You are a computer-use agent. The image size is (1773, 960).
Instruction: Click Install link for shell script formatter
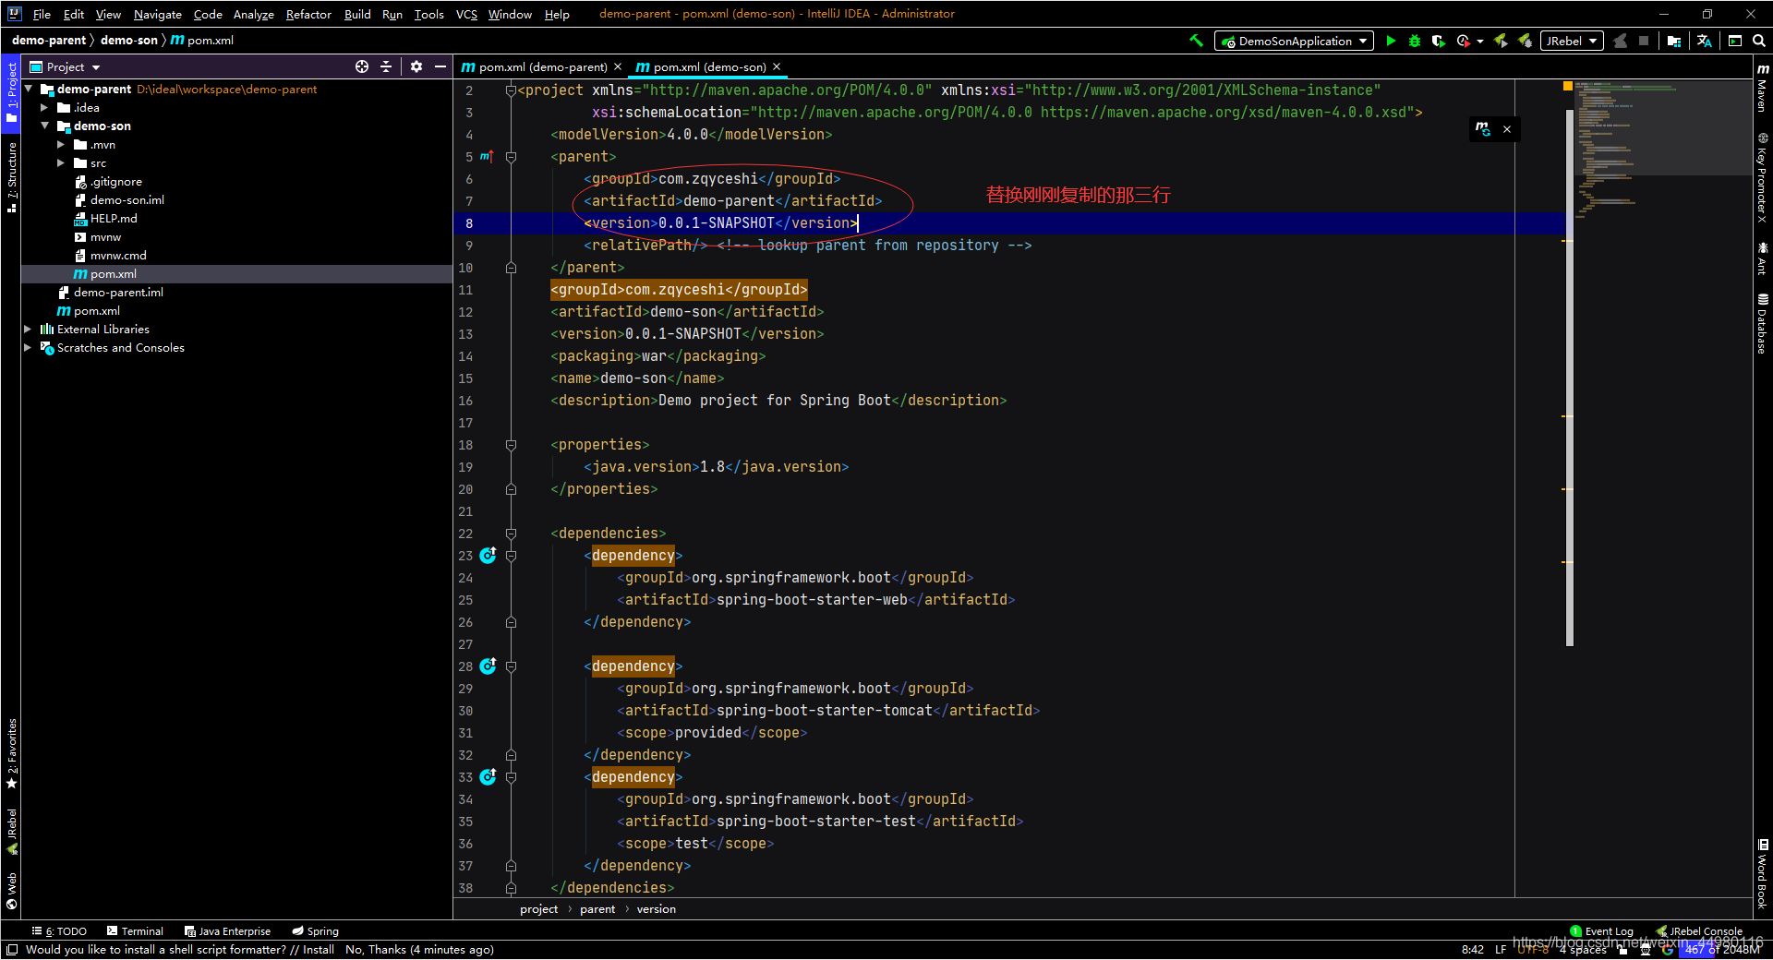click(x=318, y=950)
